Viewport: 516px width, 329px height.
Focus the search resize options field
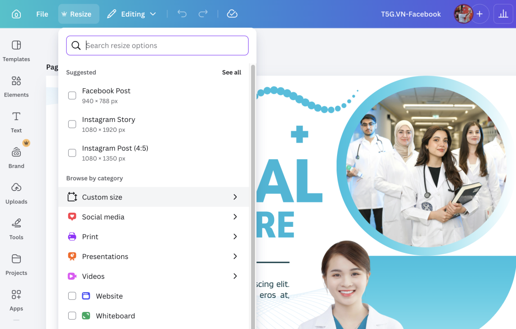[x=163, y=46]
